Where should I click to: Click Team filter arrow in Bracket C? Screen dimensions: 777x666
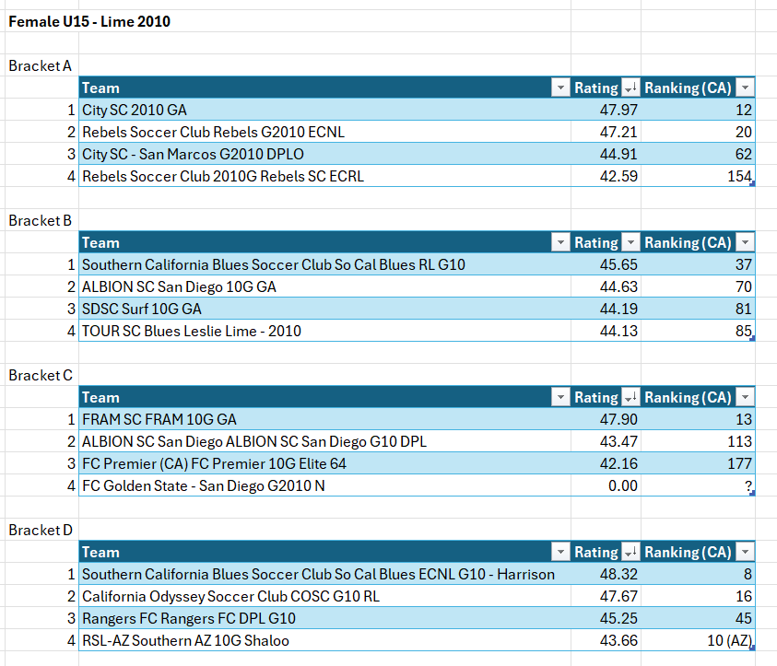click(x=559, y=398)
